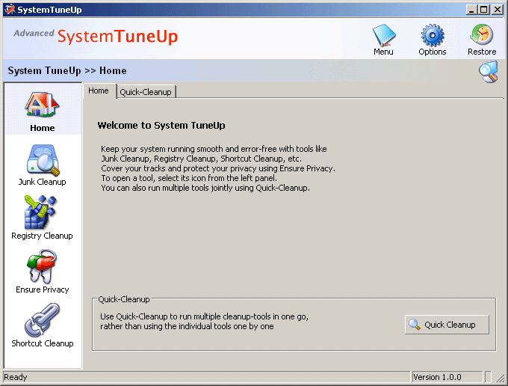Click the SystemTuneUp title bar app icon
Viewport: 508px width, 386px height.
[10, 10]
